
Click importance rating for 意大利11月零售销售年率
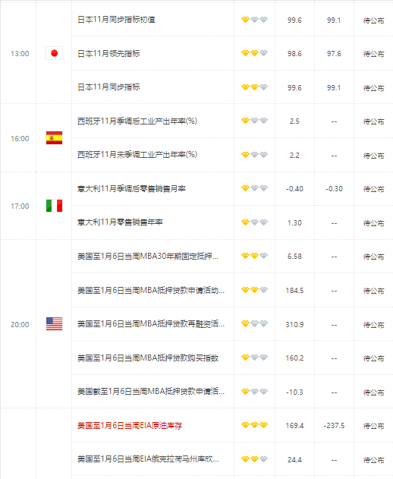(254, 222)
